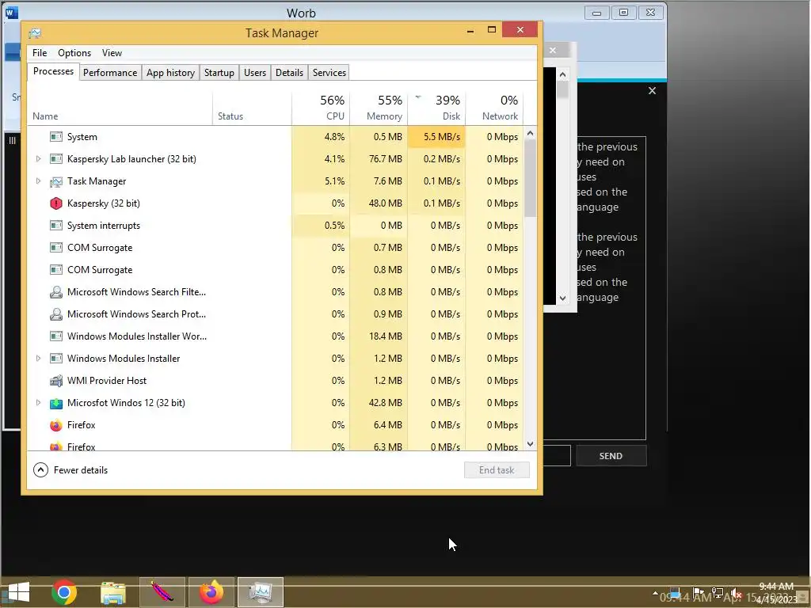Viewport: 811px width, 608px height.
Task: Open Chrome from the taskbar
Action: coord(64,592)
